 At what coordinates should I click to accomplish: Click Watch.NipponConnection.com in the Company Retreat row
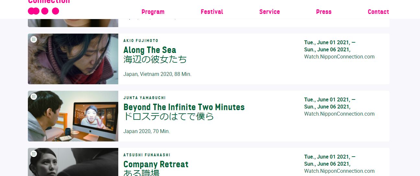(x=339, y=171)
